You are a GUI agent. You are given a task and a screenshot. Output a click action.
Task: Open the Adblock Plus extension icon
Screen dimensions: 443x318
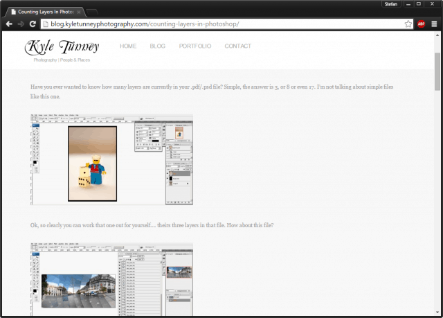(422, 24)
